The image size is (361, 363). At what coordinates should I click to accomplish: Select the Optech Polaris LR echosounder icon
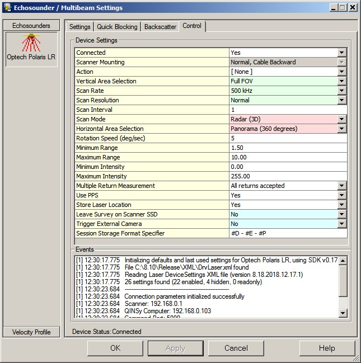[x=31, y=49]
